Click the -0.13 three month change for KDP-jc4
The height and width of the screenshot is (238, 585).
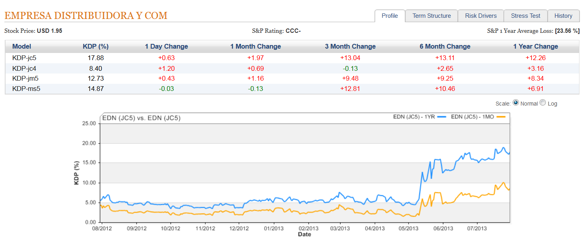pos(350,68)
